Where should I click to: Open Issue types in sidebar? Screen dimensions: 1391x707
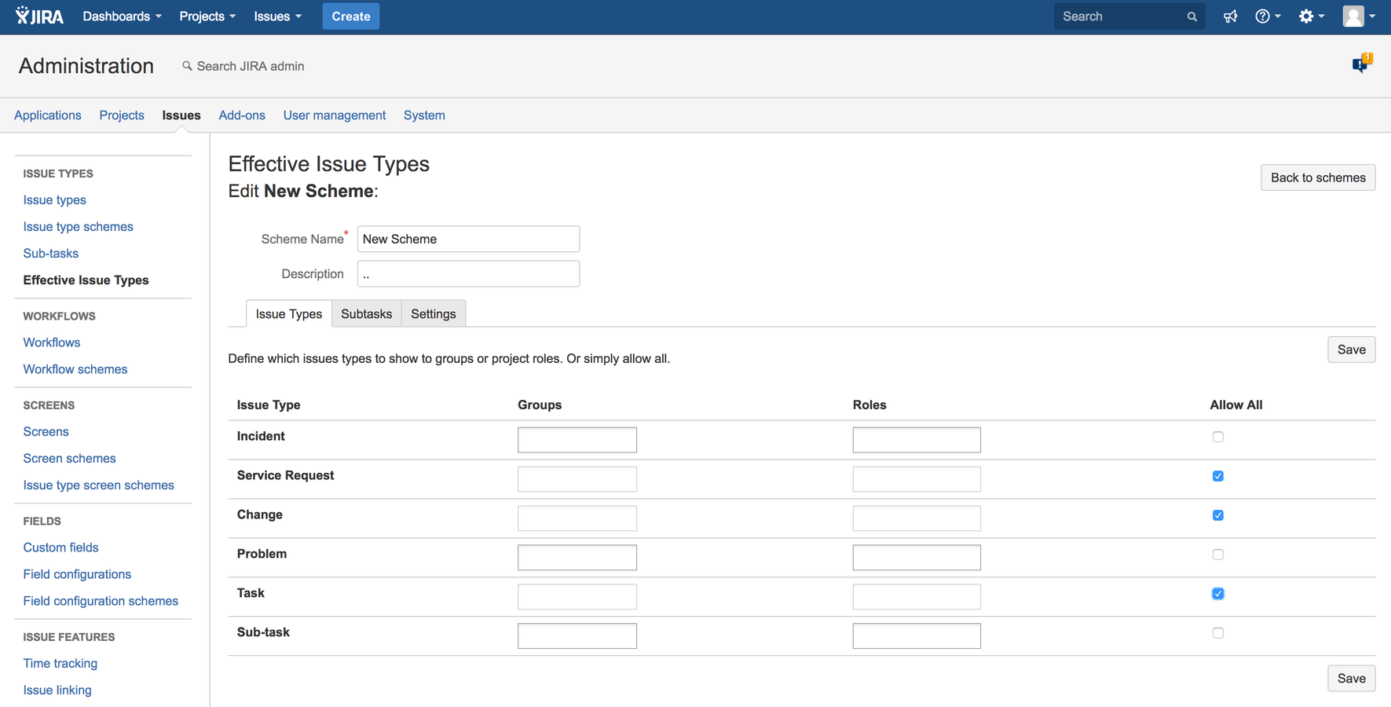tap(55, 200)
